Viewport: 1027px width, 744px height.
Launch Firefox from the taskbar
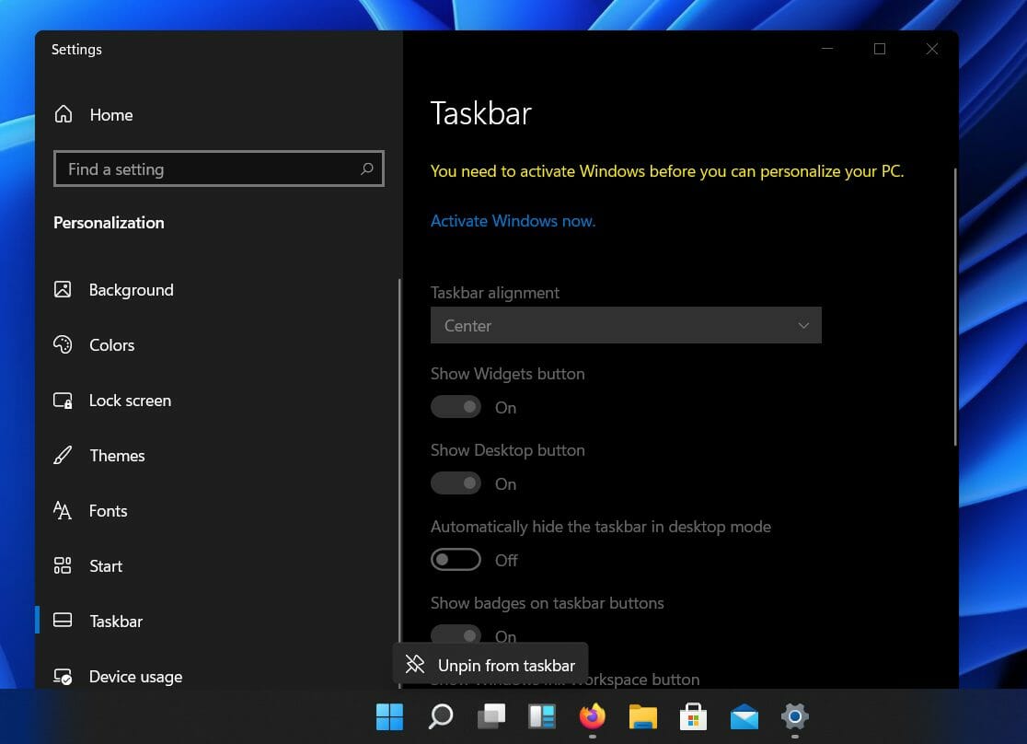(592, 716)
